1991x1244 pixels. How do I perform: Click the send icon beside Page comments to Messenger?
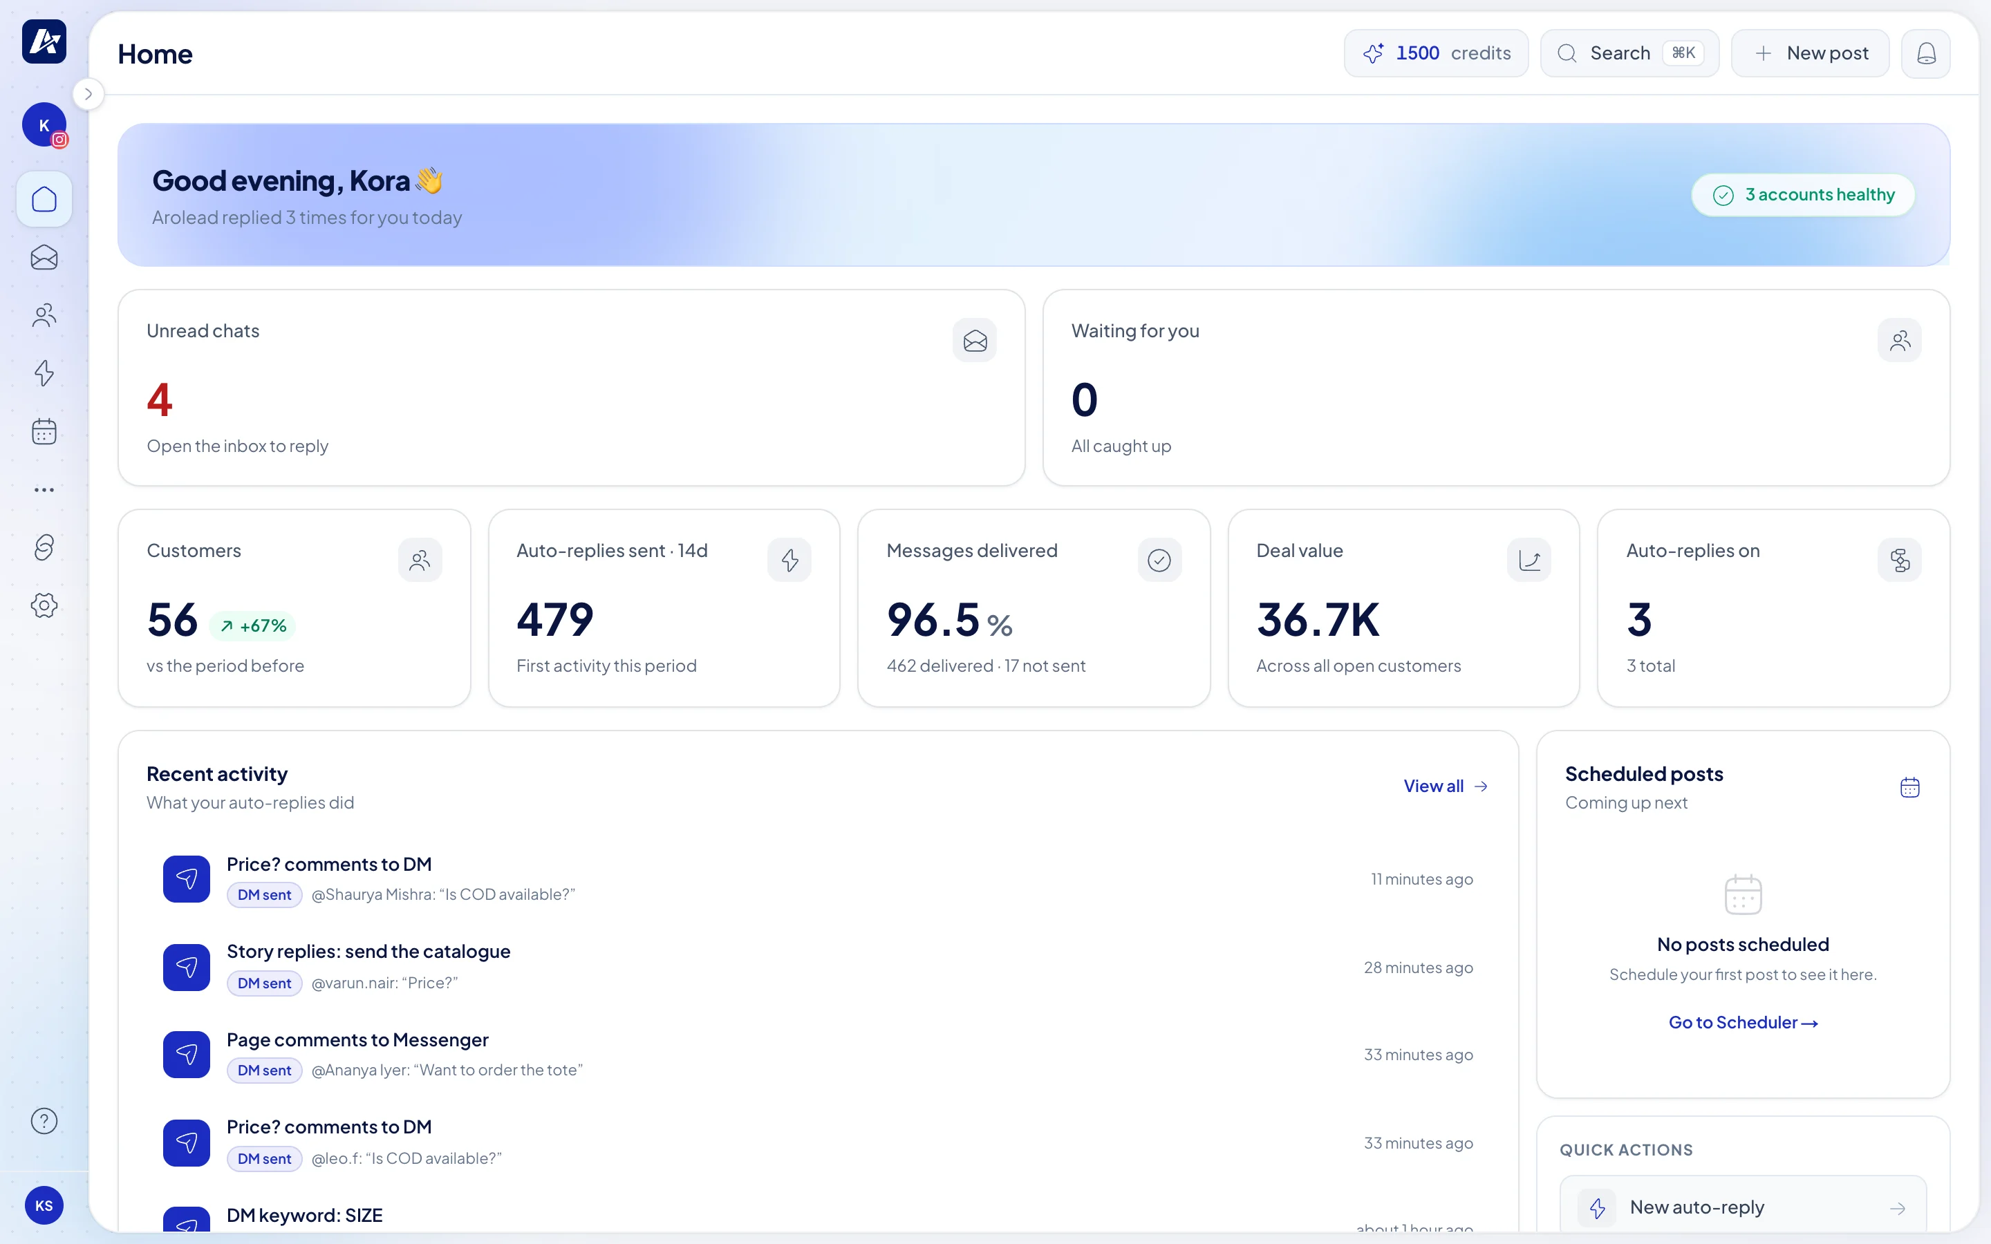point(187,1055)
